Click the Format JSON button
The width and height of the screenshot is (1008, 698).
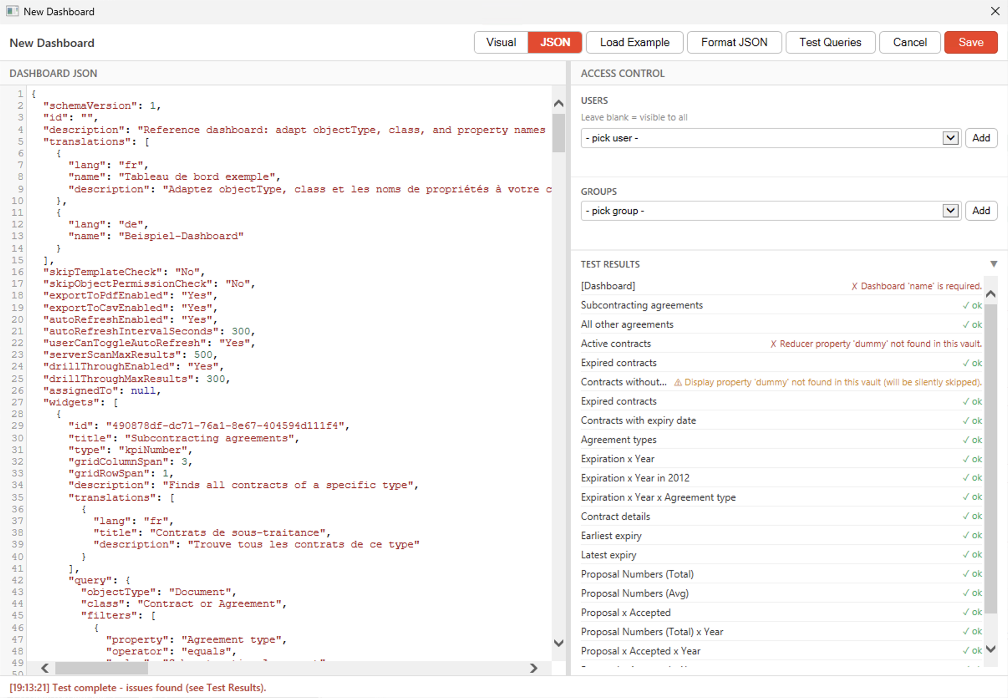[734, 42]
